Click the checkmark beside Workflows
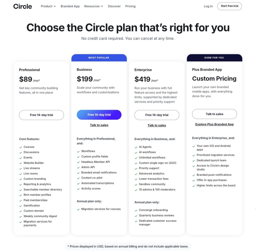This screenshot has width=256, height=252. 78,151
